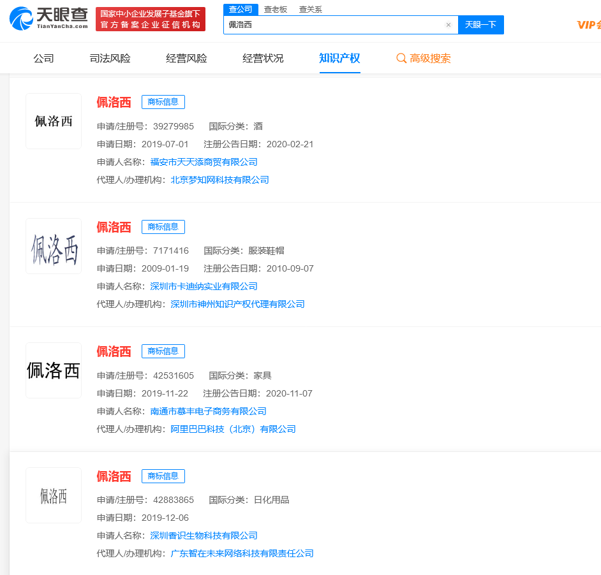
Task: Click the 高级搜索 magnifier icon
Action: [401, 59]
